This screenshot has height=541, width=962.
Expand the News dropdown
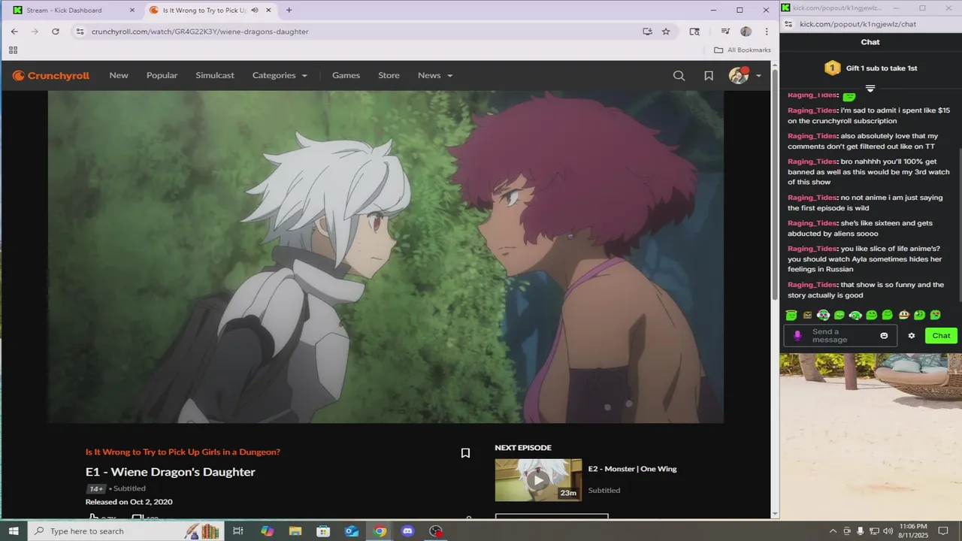(435, 75)
